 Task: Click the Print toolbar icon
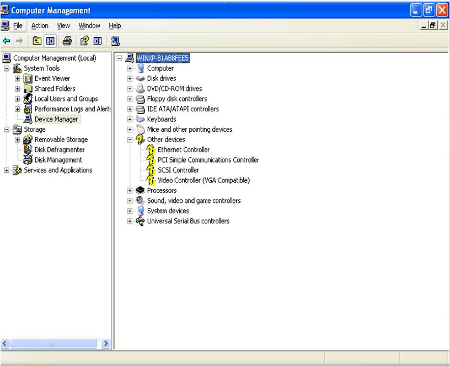pos(67,41)
